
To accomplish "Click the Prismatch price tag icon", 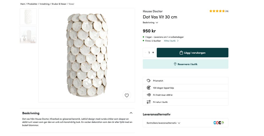I will tap(148, 81).
